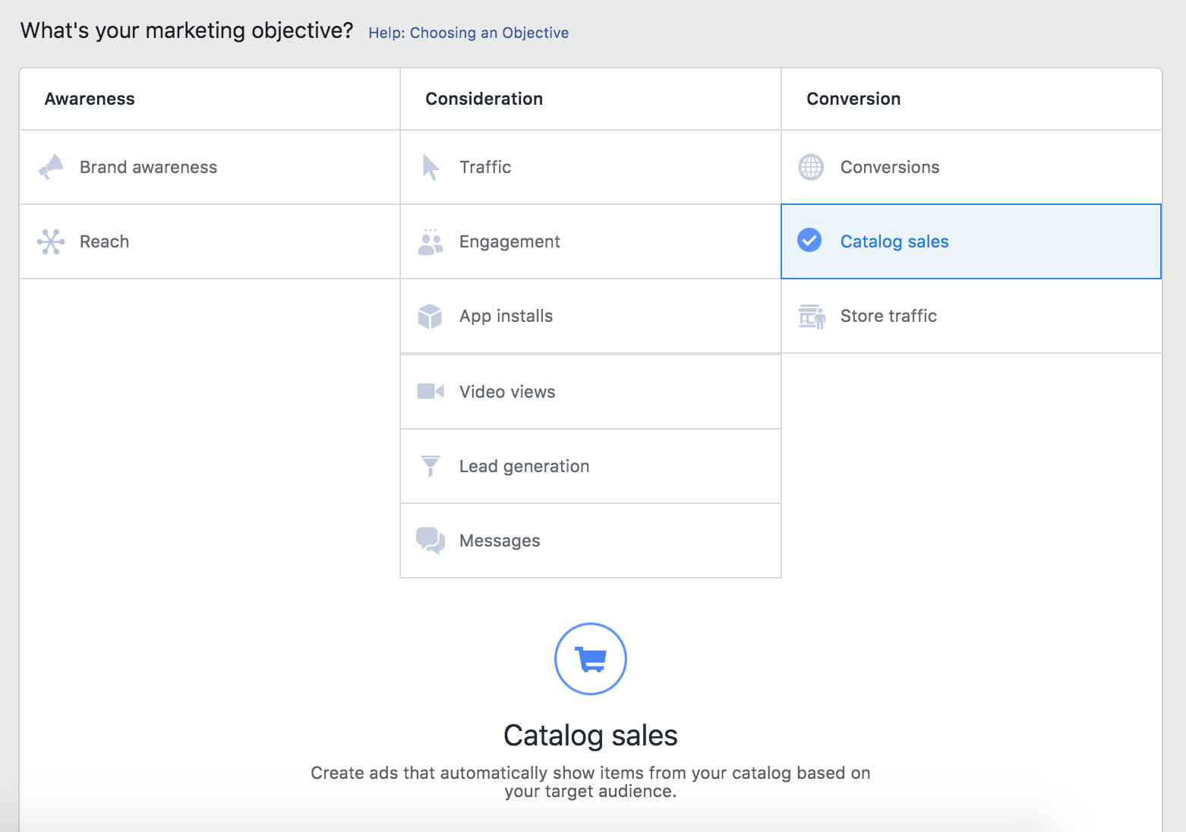Select the Catalog sales objective
The width and height of the screenshot is (1186, 832).
pos(894,241)
